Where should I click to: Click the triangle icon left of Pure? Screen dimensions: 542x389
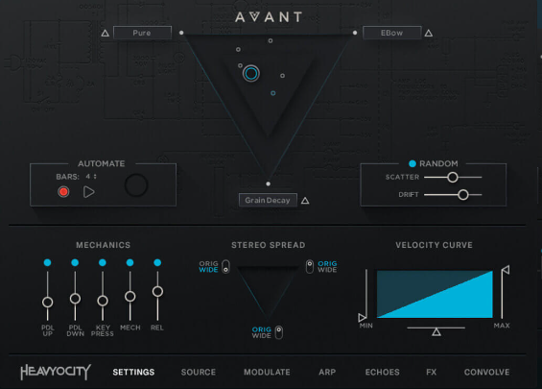(106, 34)
